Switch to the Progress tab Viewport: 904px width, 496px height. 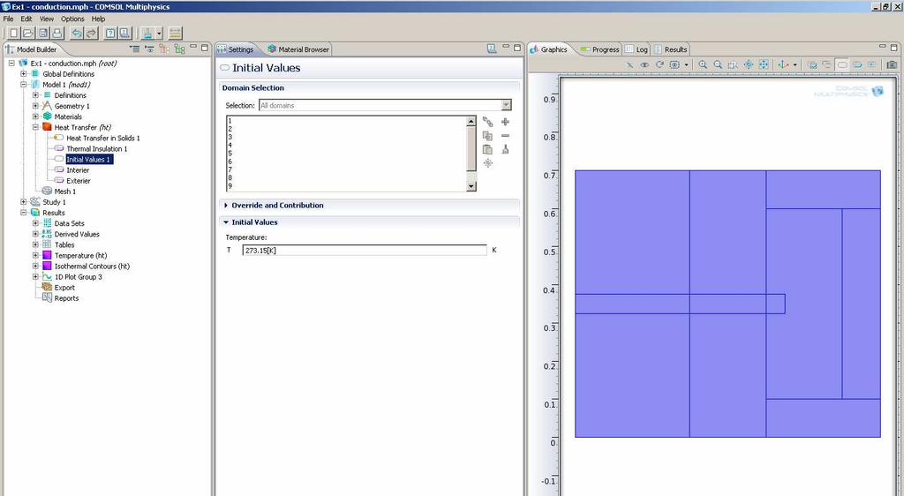600,49
